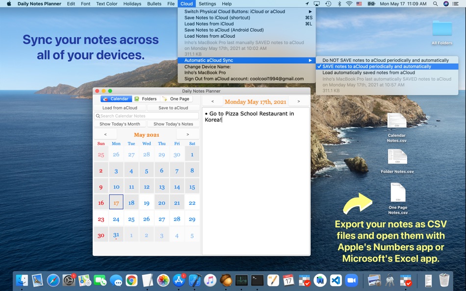Open the Text Color menu

click(107, 4)
